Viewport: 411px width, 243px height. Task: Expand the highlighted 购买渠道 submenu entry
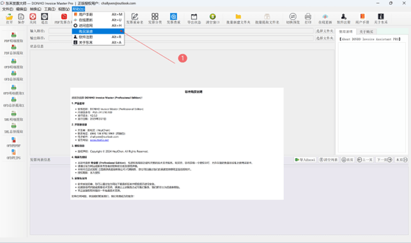point(98,31)
